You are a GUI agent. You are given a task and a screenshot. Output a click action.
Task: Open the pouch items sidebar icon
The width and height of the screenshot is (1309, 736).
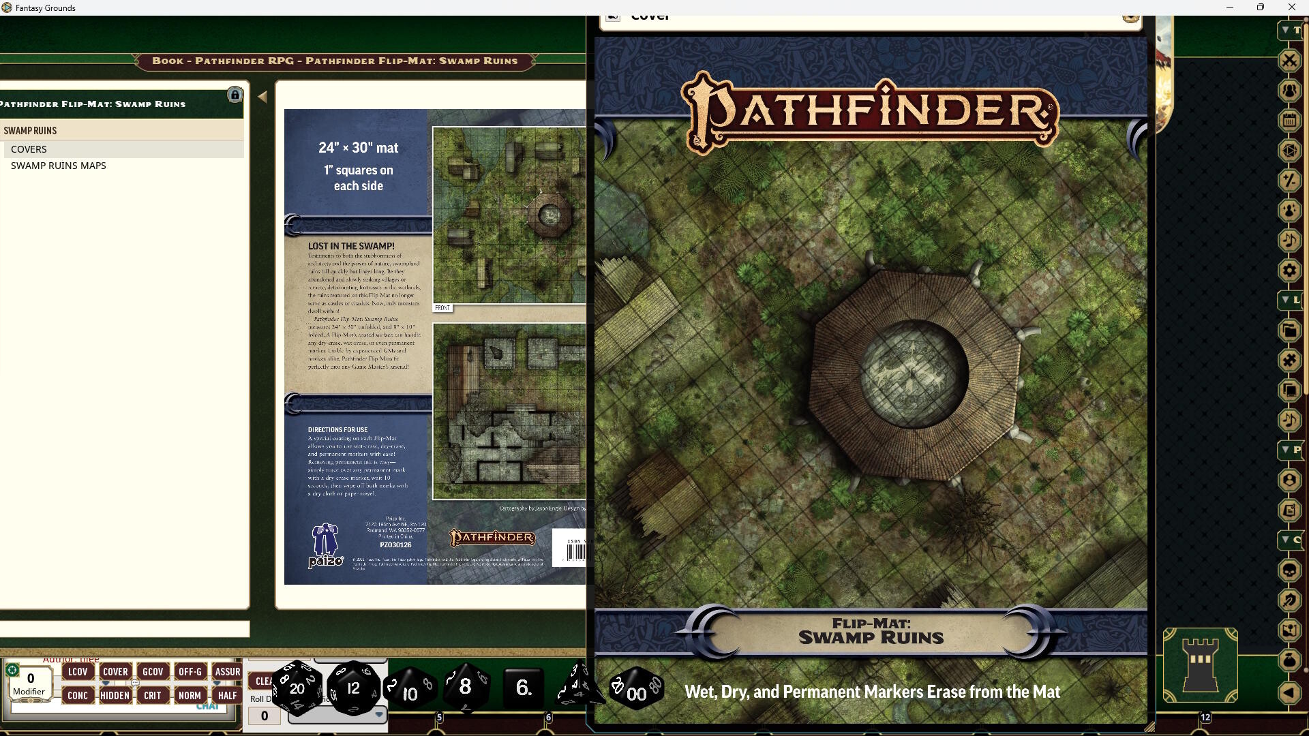point(1289,660)
